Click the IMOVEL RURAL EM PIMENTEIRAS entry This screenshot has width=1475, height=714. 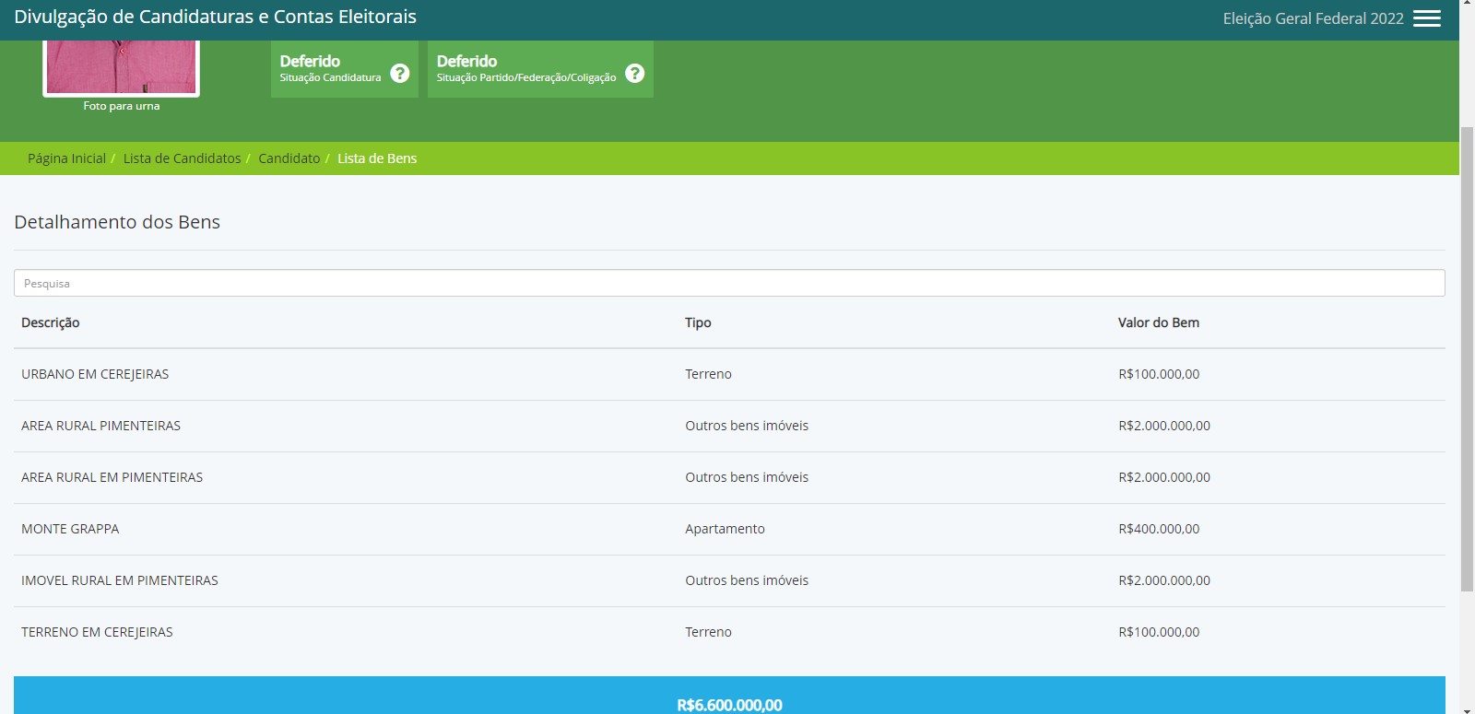click(x=120, y=580)
